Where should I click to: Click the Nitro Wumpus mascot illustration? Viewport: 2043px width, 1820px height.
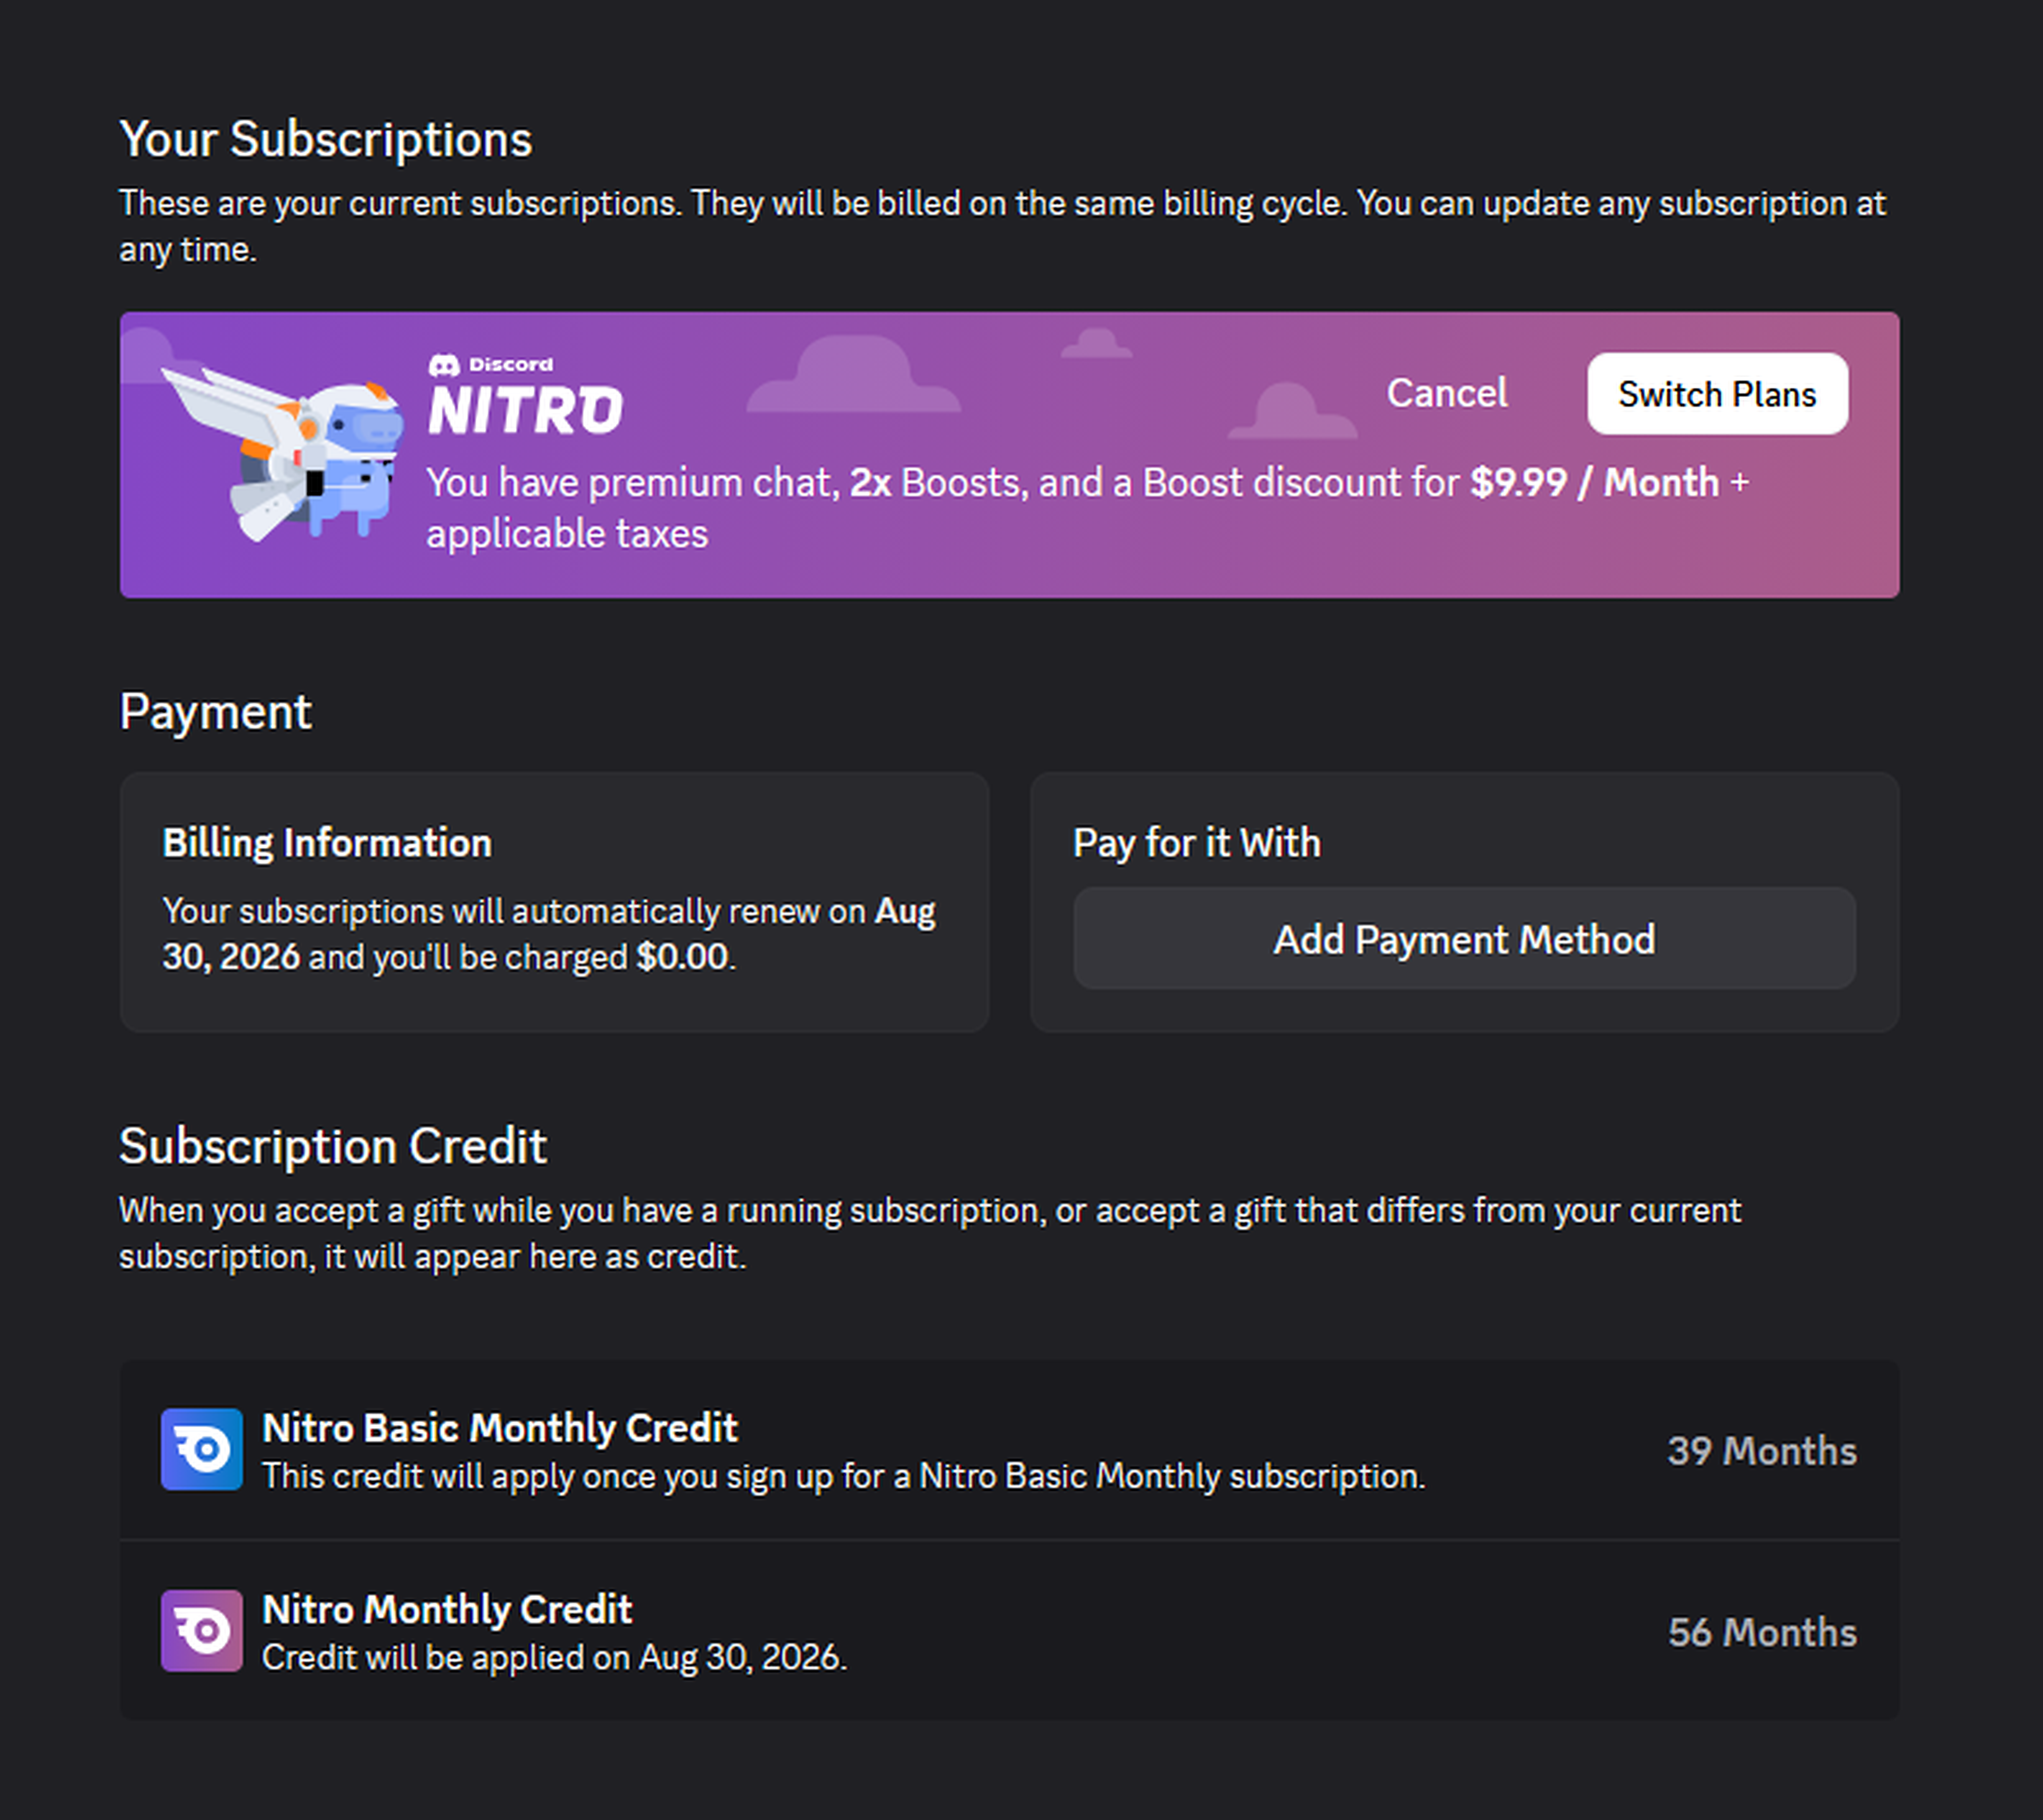(284, 455)
